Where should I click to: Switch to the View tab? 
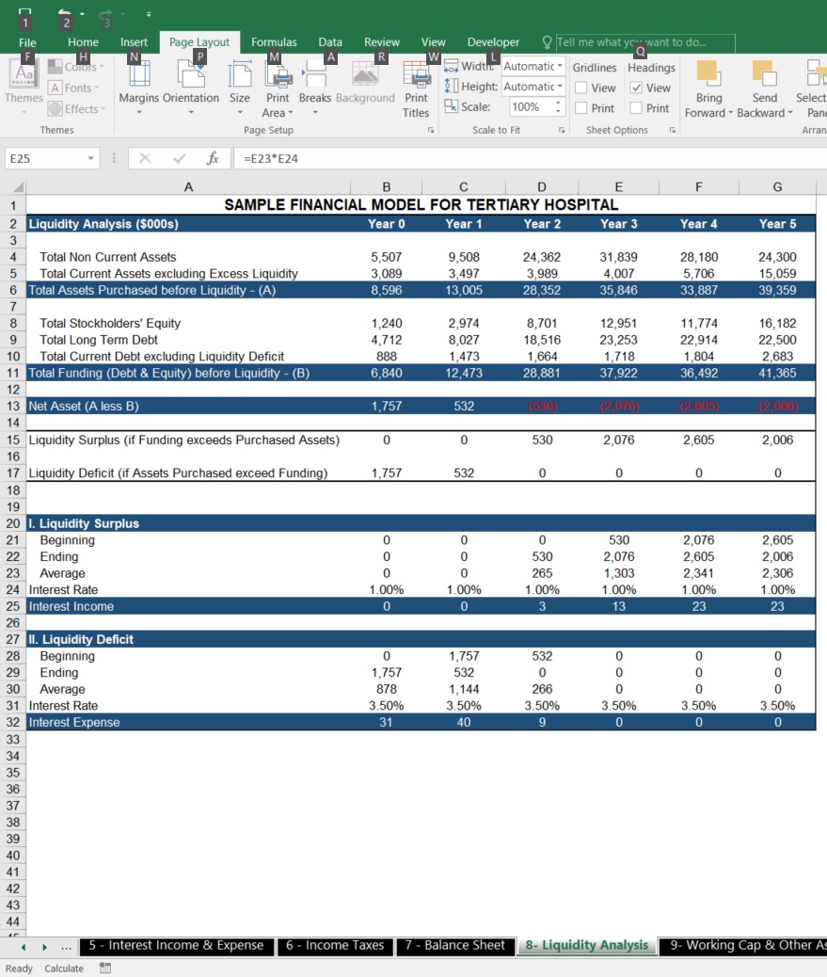[x=433, y=42]
